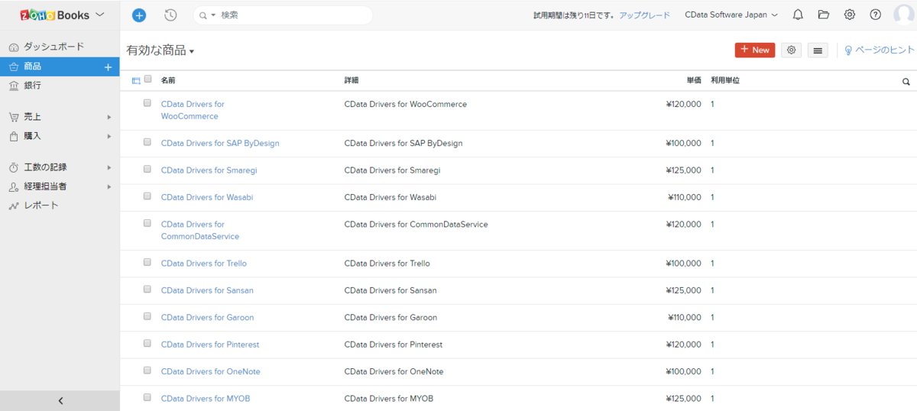Check the OneNote row checkbox
Viewport: 917px width, 411px height.
[147, 370]
